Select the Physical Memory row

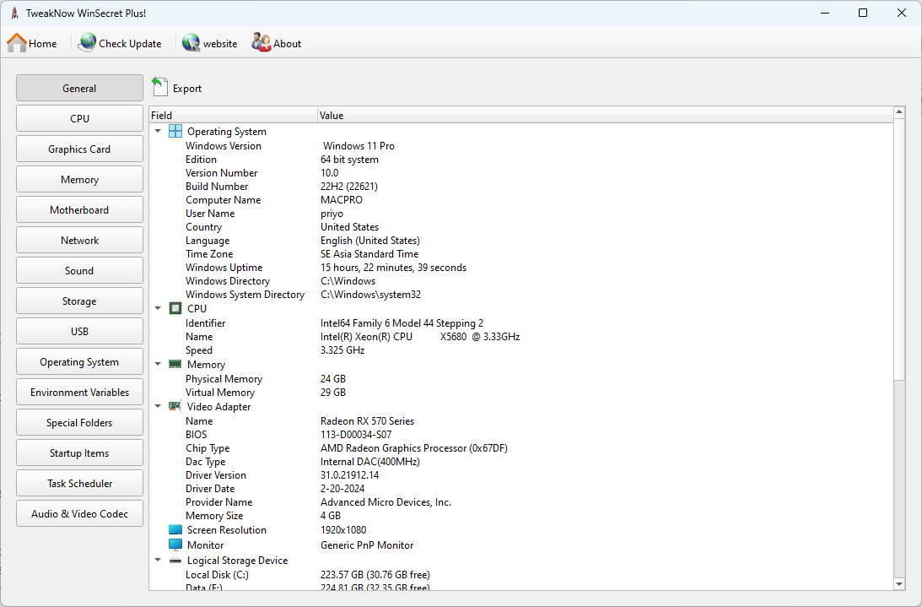[521, 378]
